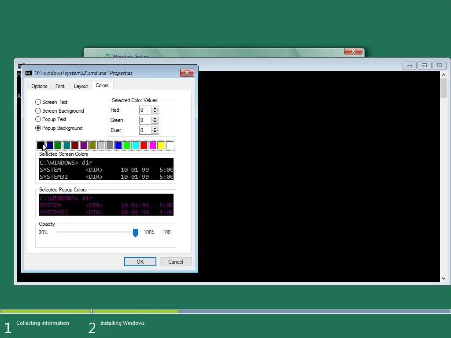Increase the Blue value with up arrow

pyautogui.click(x=155, y=128)
